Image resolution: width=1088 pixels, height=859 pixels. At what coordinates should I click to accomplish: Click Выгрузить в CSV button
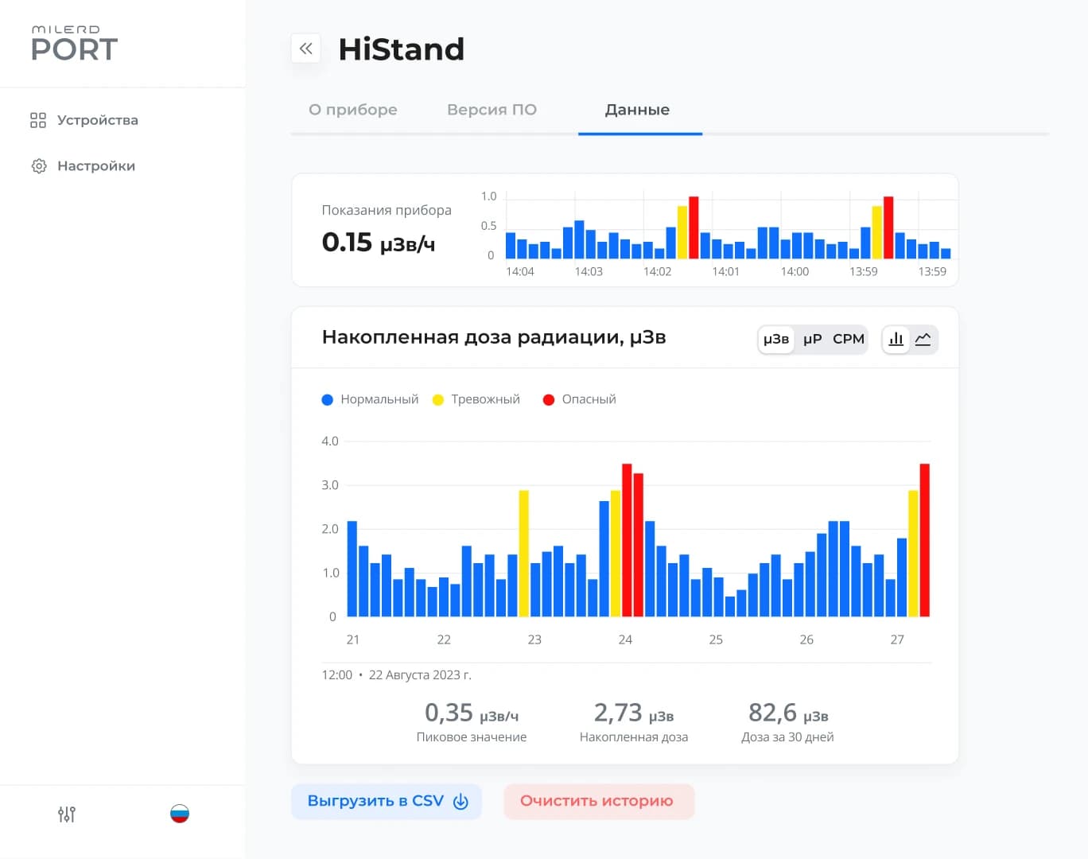pyautogui.click(x=387, y=802)
